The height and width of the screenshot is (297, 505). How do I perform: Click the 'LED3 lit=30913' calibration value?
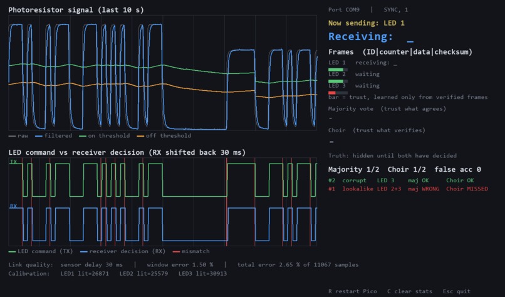tap(202, 273)
